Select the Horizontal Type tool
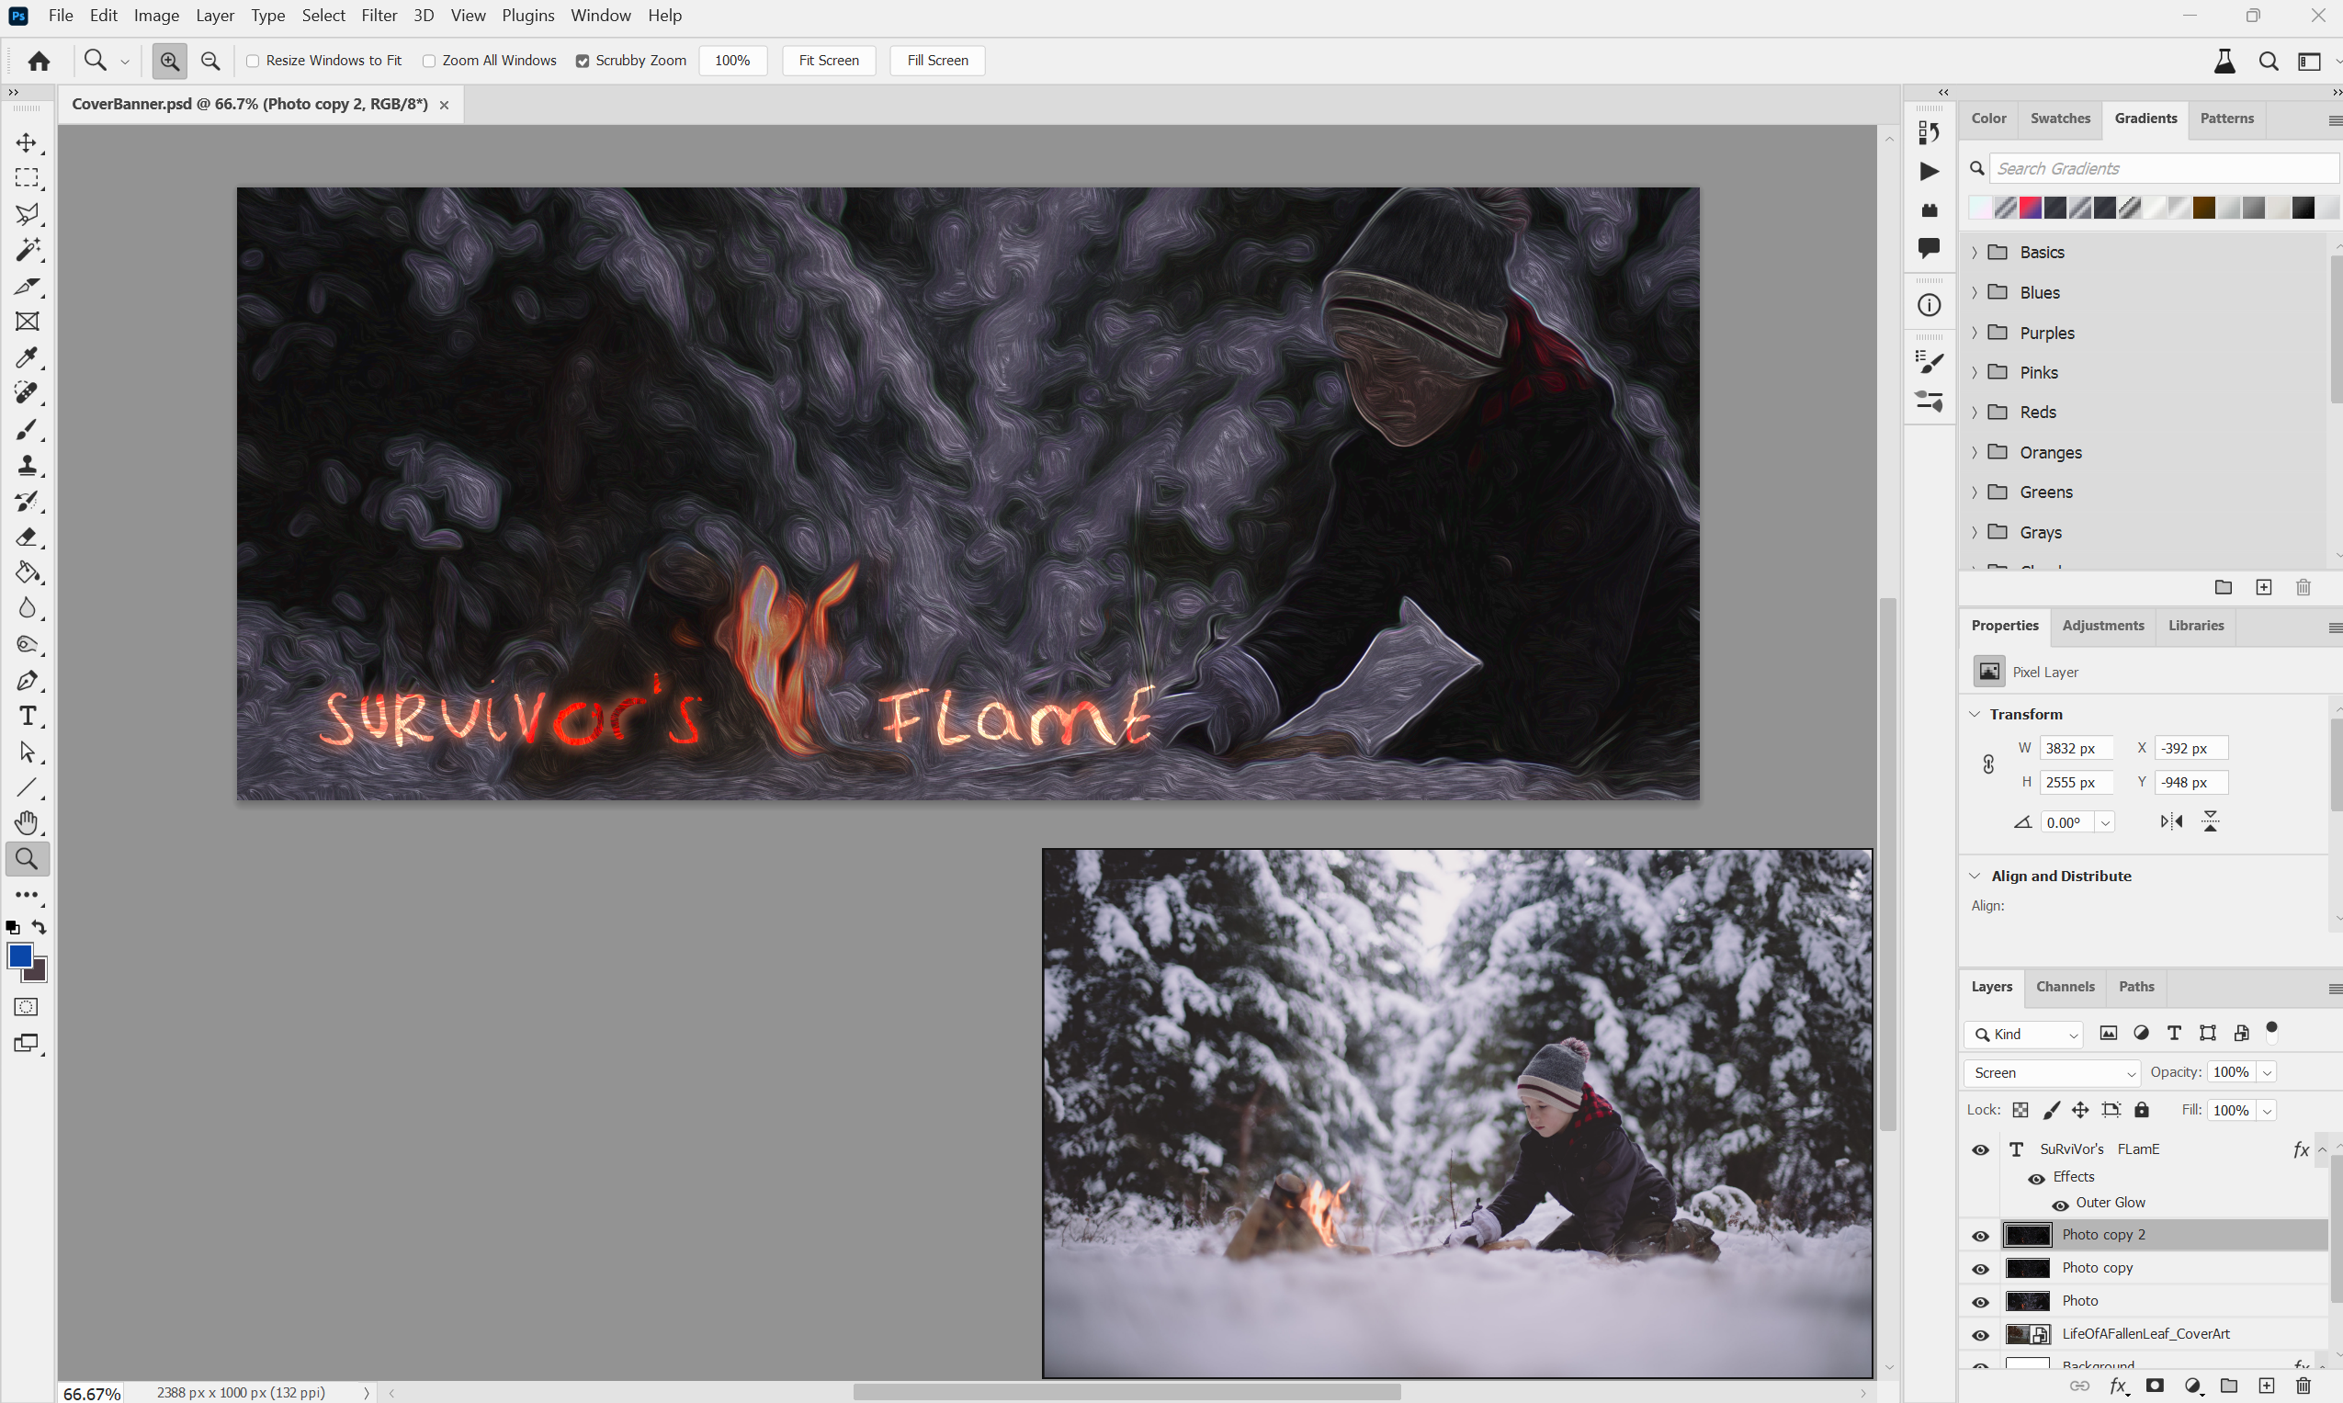The width and height of the screenshot is (2343, 1403). click(x=27, y=716)
